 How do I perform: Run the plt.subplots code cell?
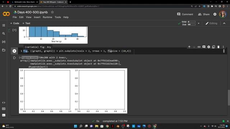[14, 51]
